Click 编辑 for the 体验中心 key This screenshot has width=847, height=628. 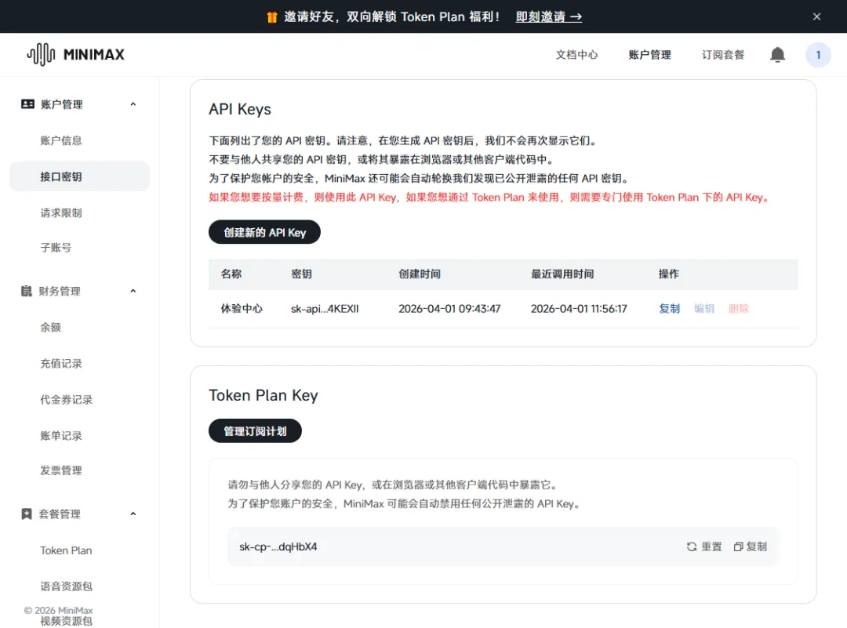click(704, 308)
